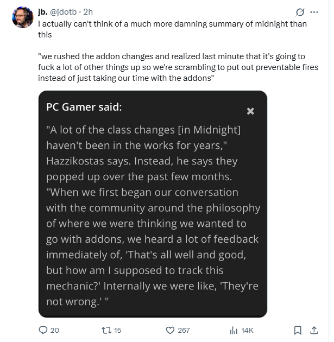Screen dimensions: 334x342
Task: Open jb.'s profile avatar picture
Action: tap(22, 17)
